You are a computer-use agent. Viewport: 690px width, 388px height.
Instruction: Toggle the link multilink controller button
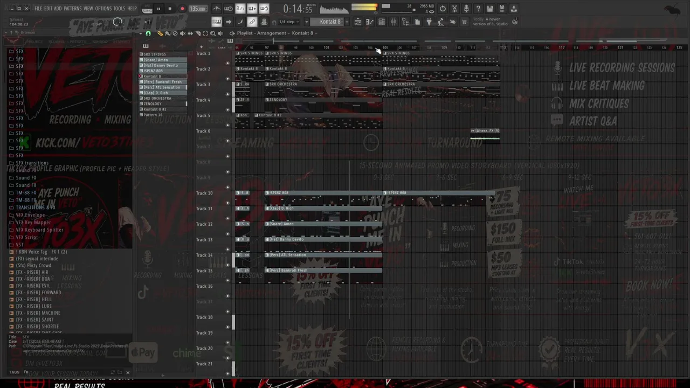click(252, 22)
